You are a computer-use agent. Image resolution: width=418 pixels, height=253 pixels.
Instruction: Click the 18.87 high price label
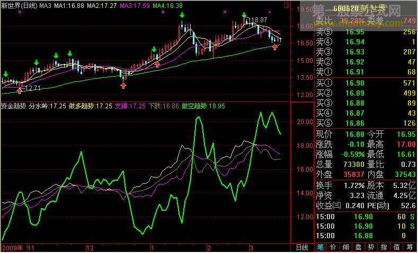(x=259, y=20)
